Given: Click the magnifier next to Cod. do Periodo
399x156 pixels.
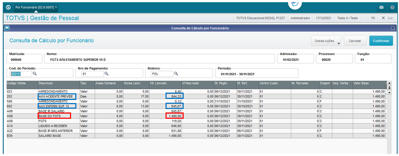Looking at the screenshot, I should (x=34, y=74).
